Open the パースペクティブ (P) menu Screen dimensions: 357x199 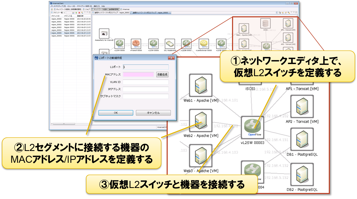tap(58, 6)
